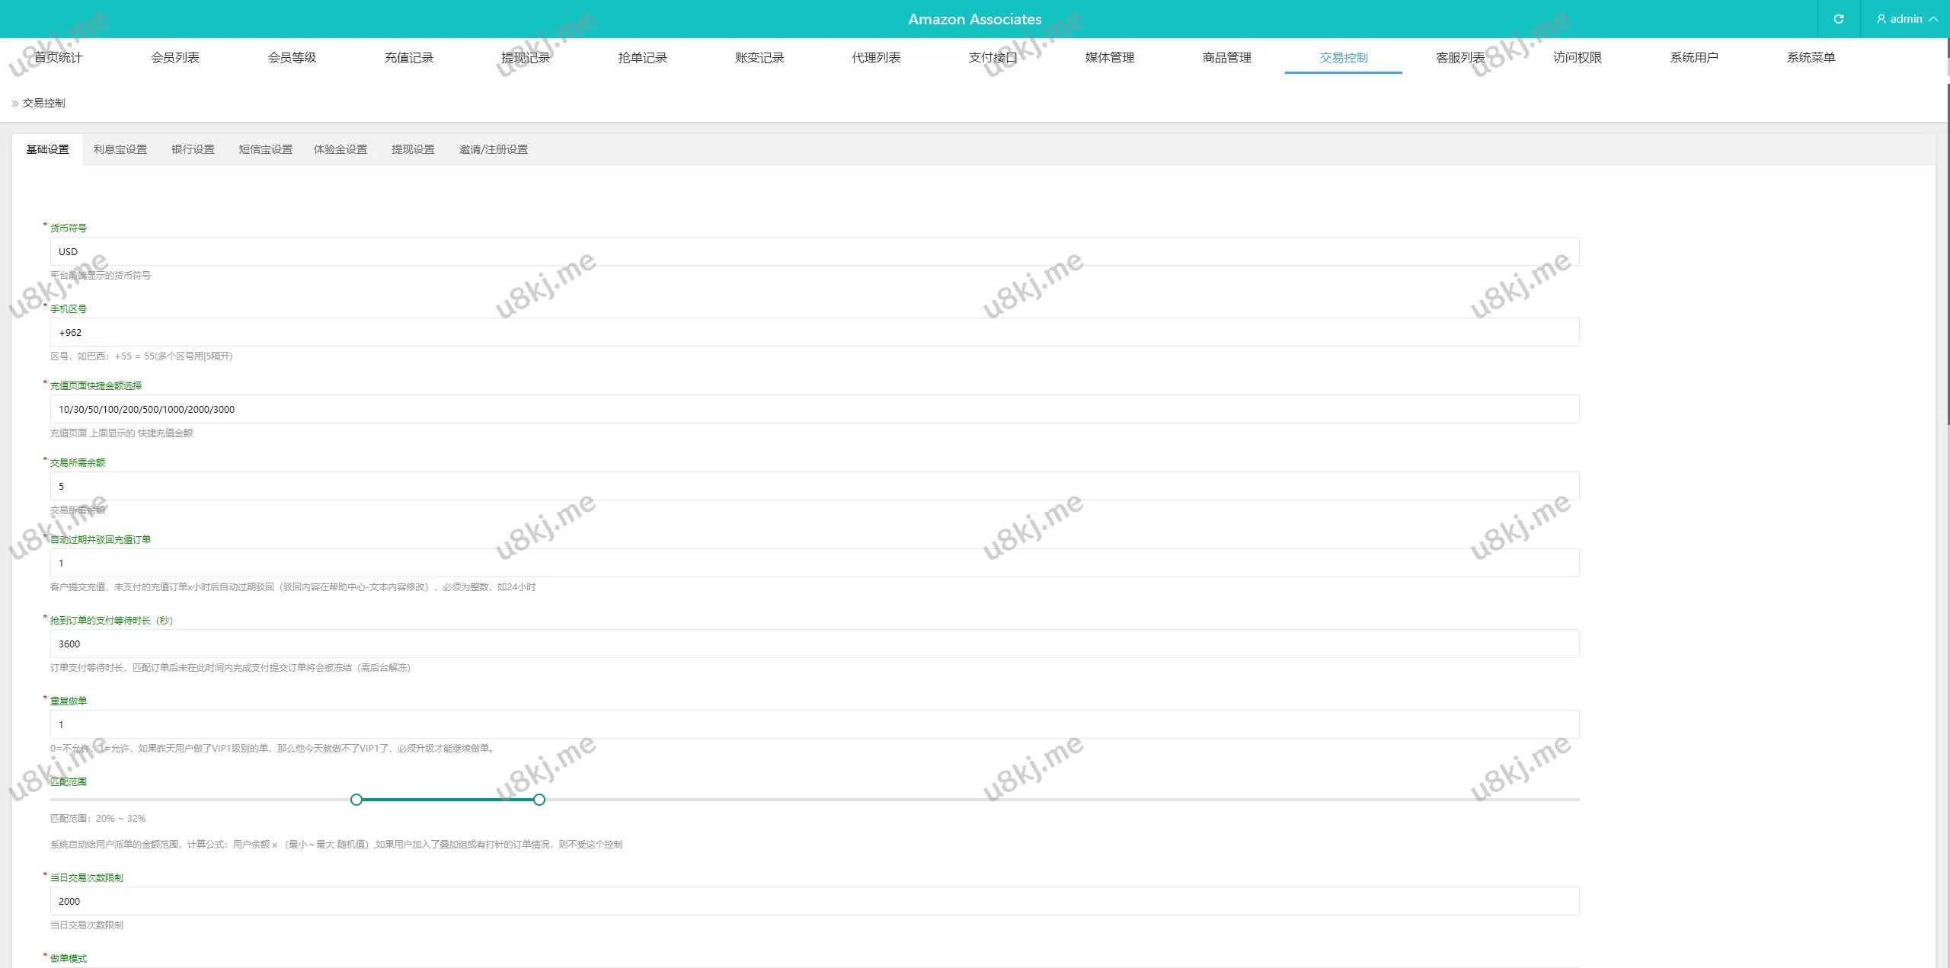Select the 邀请/注册设置 tab
The height and width of the screenshot is (968, 1950).
[493, 150]
